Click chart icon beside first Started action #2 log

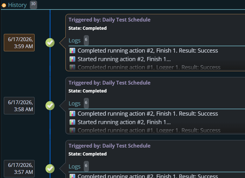point(72,59)
